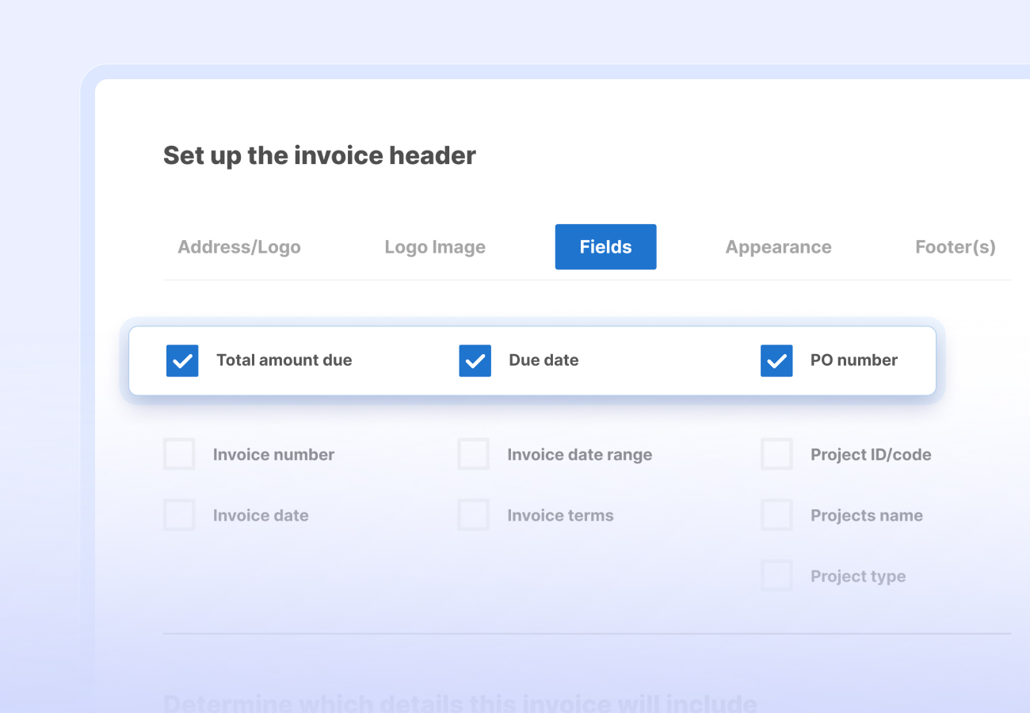Click the Due date label text

[x=544, y=360]
